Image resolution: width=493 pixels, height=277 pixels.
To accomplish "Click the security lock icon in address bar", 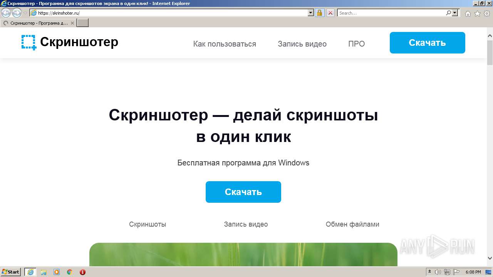I will coord(319,13).
